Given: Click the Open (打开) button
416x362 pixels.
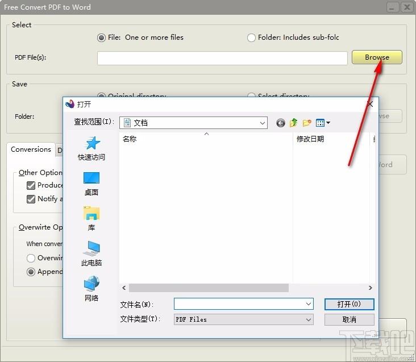Looking at the screenshot, I should tap(349, 304).
